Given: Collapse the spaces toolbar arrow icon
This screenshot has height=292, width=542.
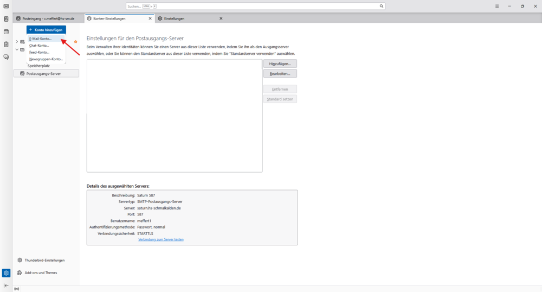Looking at the screenshot, I should (6, 285).
